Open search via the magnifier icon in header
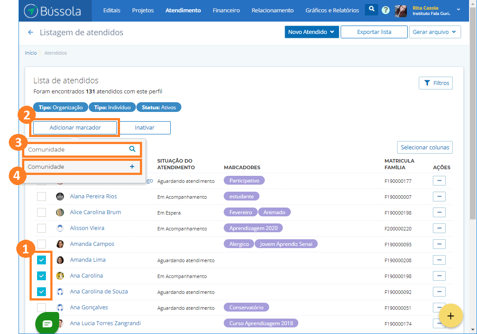The height and width of the screenshot is (334, 477). point(372,9)
